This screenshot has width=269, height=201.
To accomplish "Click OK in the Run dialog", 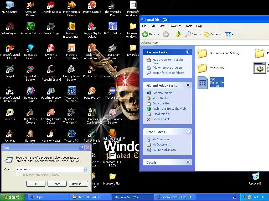I will 36,184.
